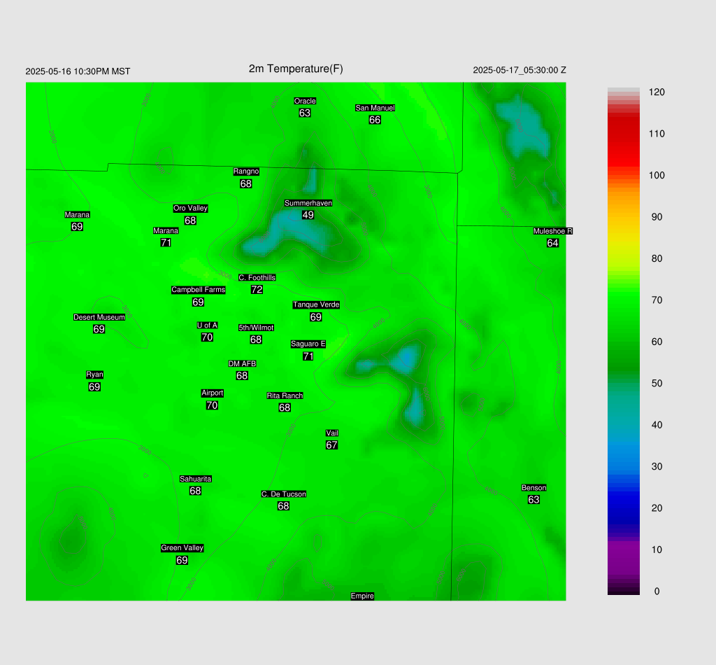Select the "2025-05-16 10:30PM MST" timestamp

(x=78, y=71)
